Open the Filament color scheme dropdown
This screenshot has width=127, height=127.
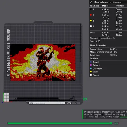click(x=118, y=2)
